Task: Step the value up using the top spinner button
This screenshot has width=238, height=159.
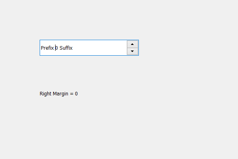Action: pyautogui.click(x=132, y=44)
